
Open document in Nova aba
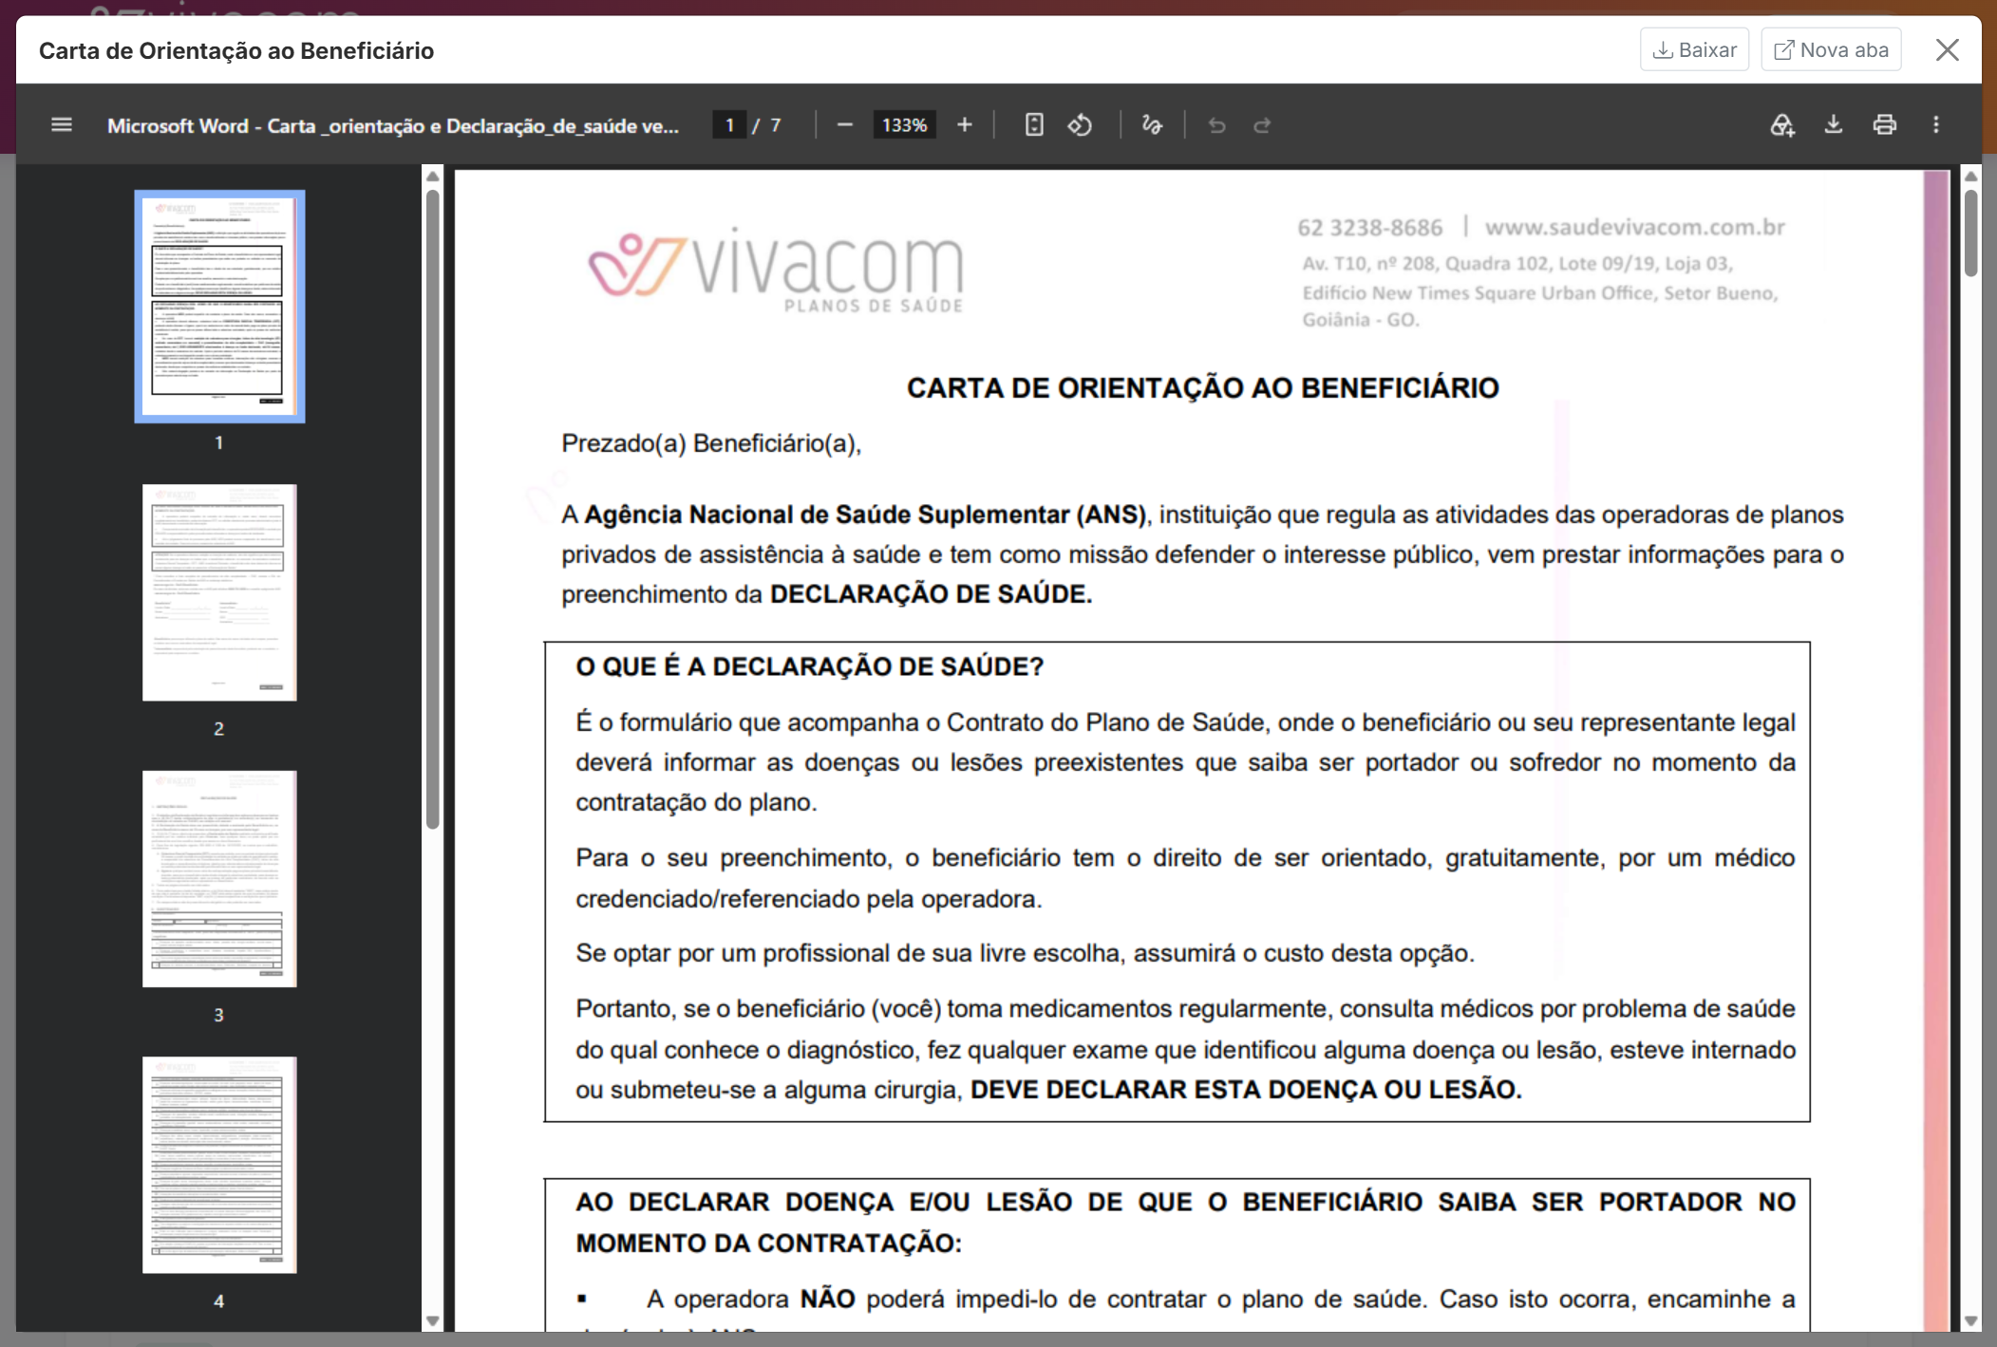point(1831,50)
